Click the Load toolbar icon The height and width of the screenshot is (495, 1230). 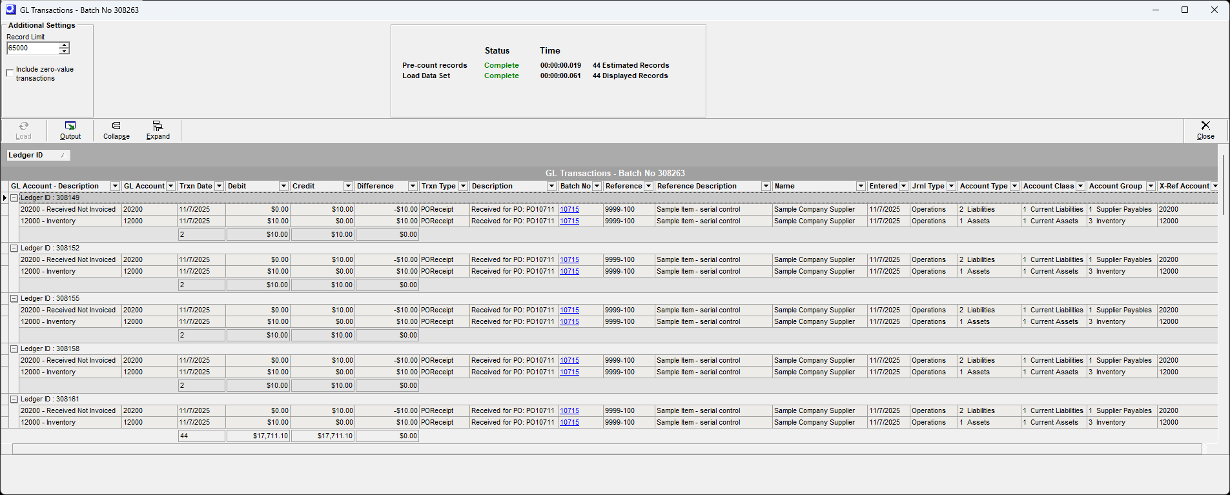click(x=23, y=126)
